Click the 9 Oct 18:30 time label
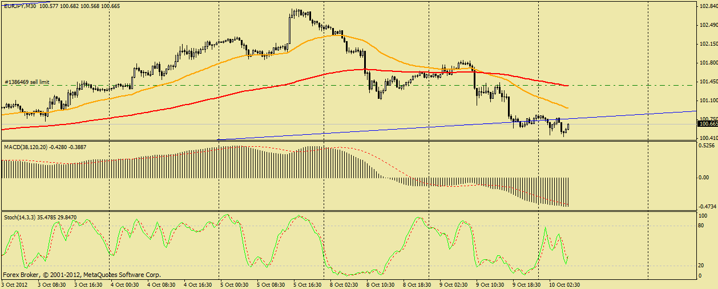Image resolution: width=718 pixels, height=289 pixels. pos(526,284)
